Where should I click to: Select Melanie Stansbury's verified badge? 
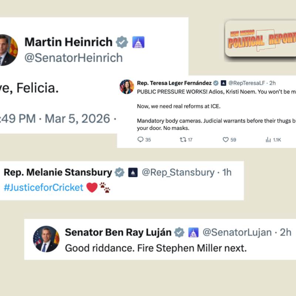(x=119, y=172)
